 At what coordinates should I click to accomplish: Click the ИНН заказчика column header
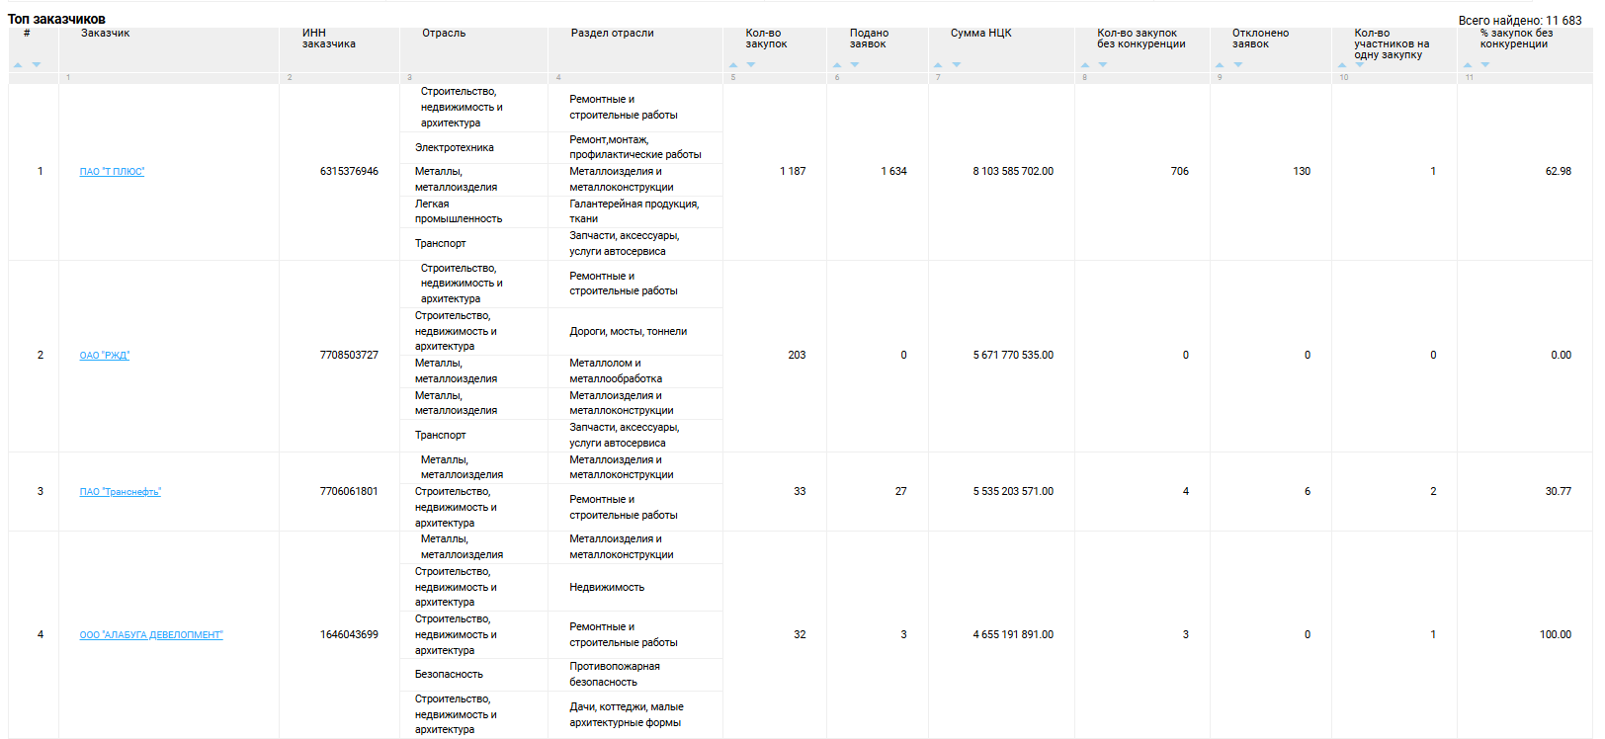329,39
